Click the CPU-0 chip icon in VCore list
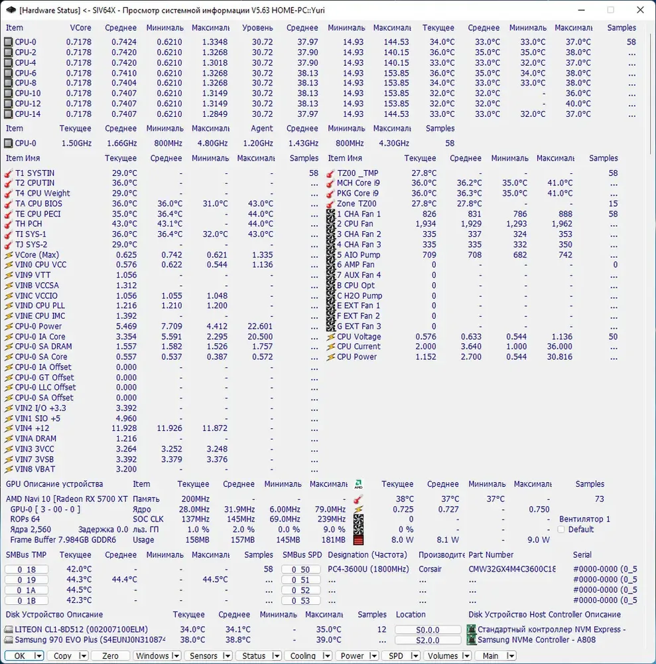Viewport: 656px width, 664px height. tap(8, 42)
